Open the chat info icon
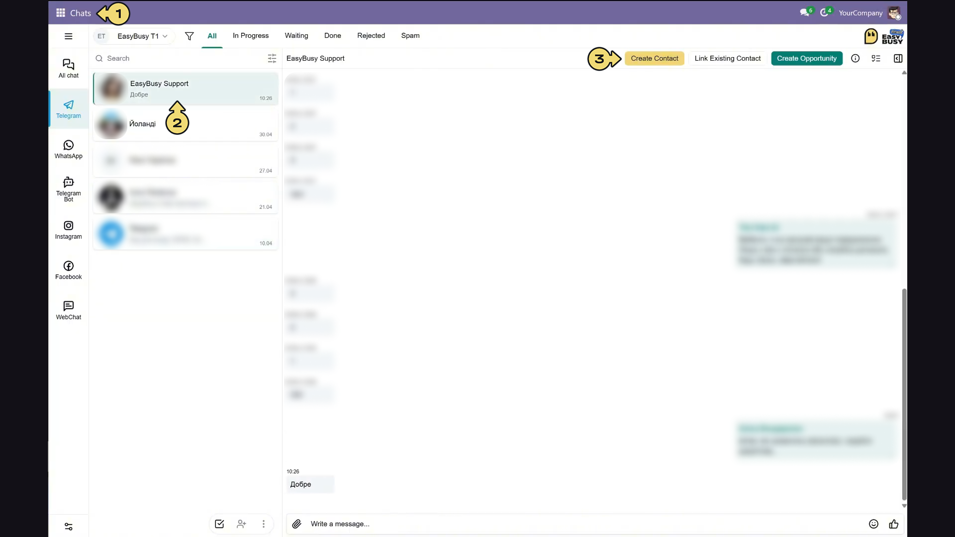Viewport: 955px width, 537px height. pyautogui.click(x=856, y=59)
